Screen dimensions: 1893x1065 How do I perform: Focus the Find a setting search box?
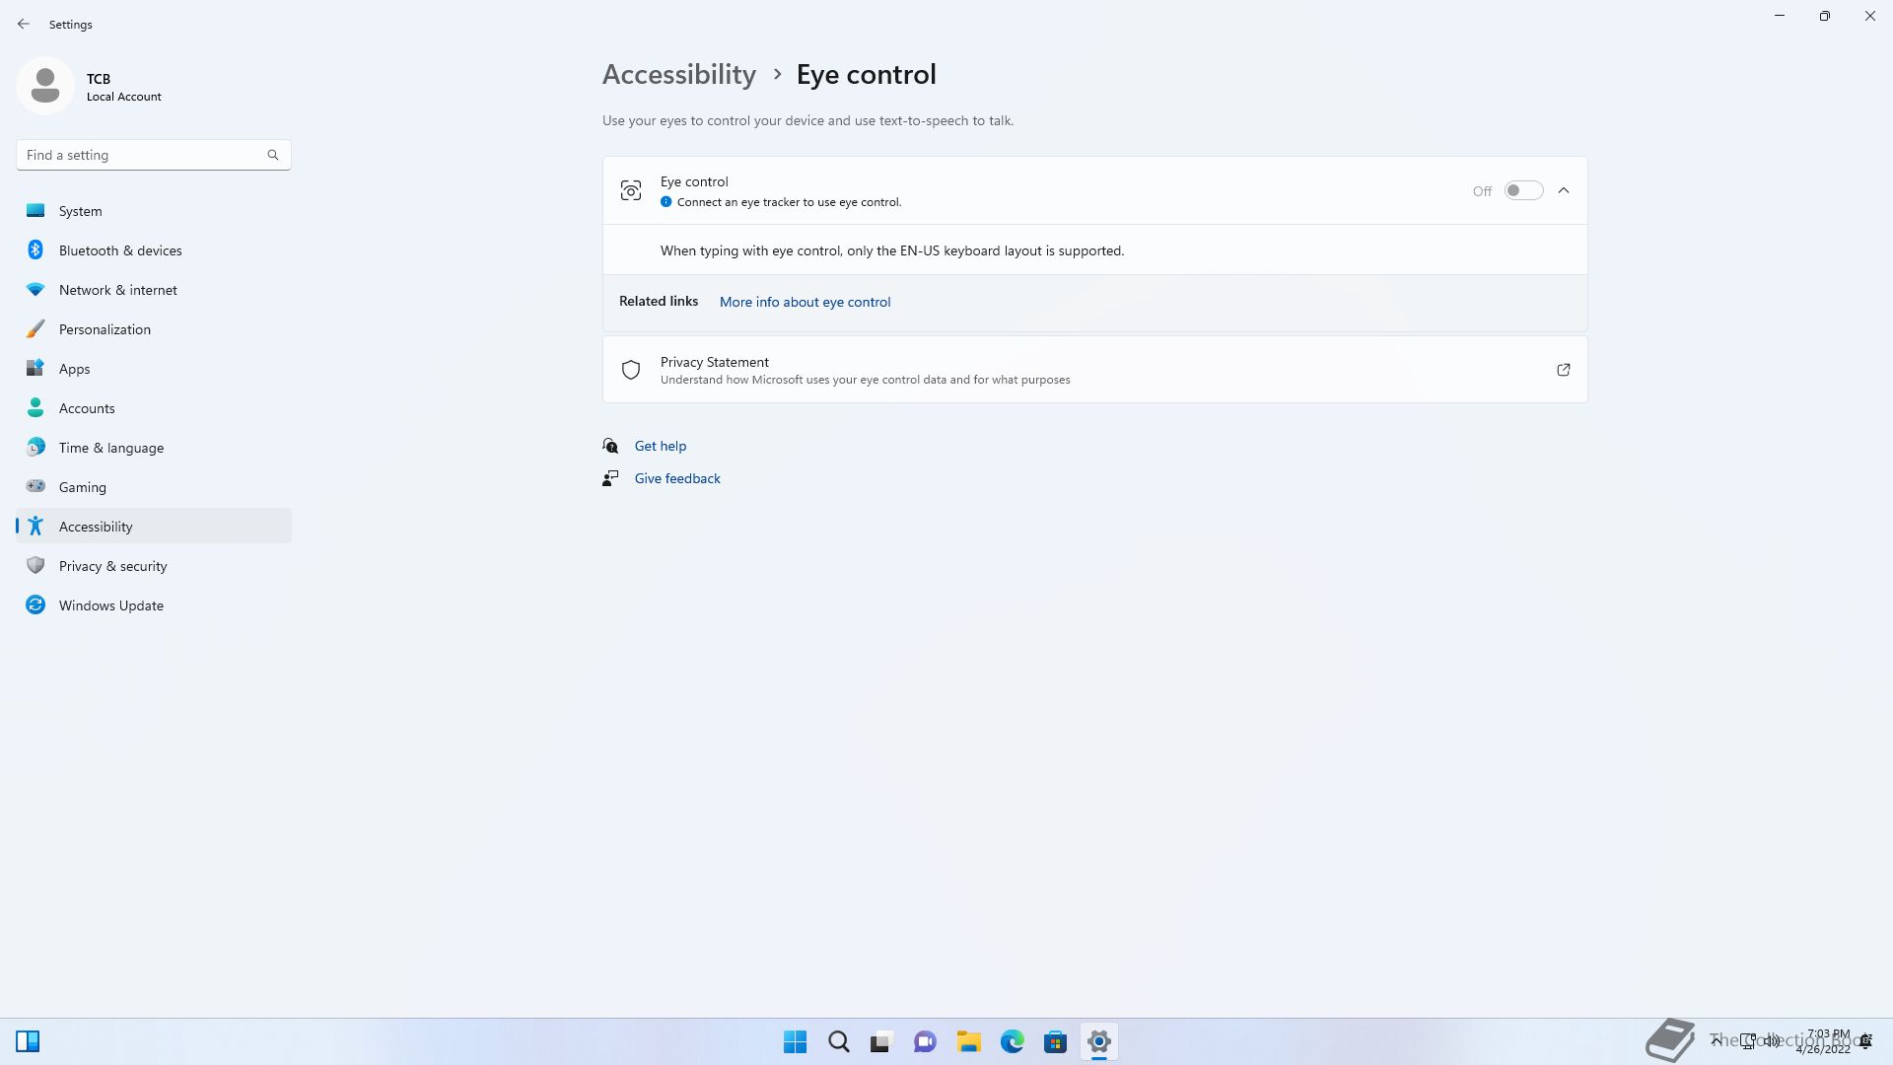154,155
